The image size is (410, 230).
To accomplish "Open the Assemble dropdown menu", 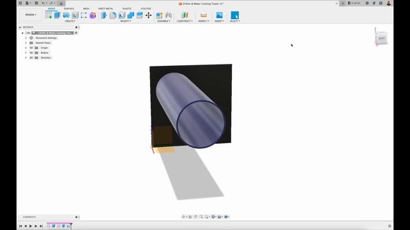I will pos(164,21).
